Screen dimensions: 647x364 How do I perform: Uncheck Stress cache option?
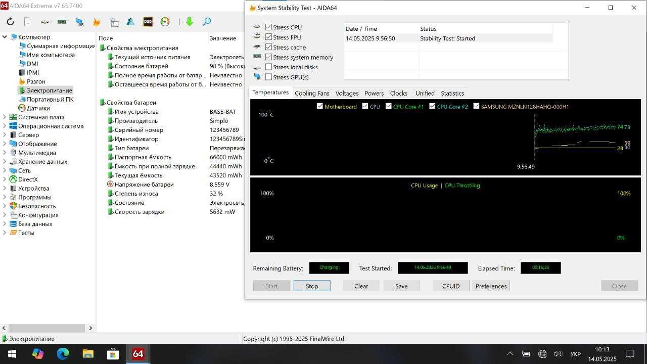(268, 47)
